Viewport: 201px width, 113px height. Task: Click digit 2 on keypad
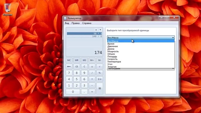tap(77, 85)
